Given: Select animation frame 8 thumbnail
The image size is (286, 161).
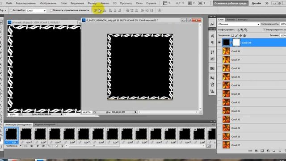Looking at the screenshot, I should 112,134.
